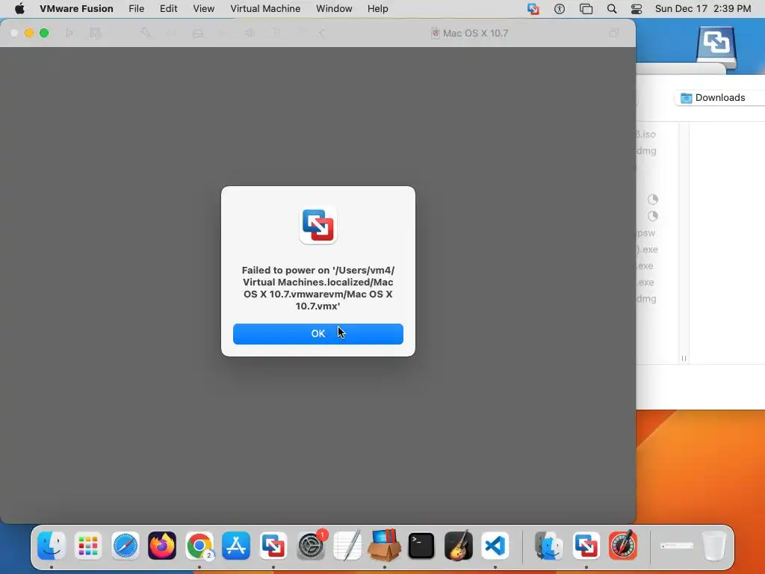Click the dimmed Play (power on) toolbar icon

[69, 33]
